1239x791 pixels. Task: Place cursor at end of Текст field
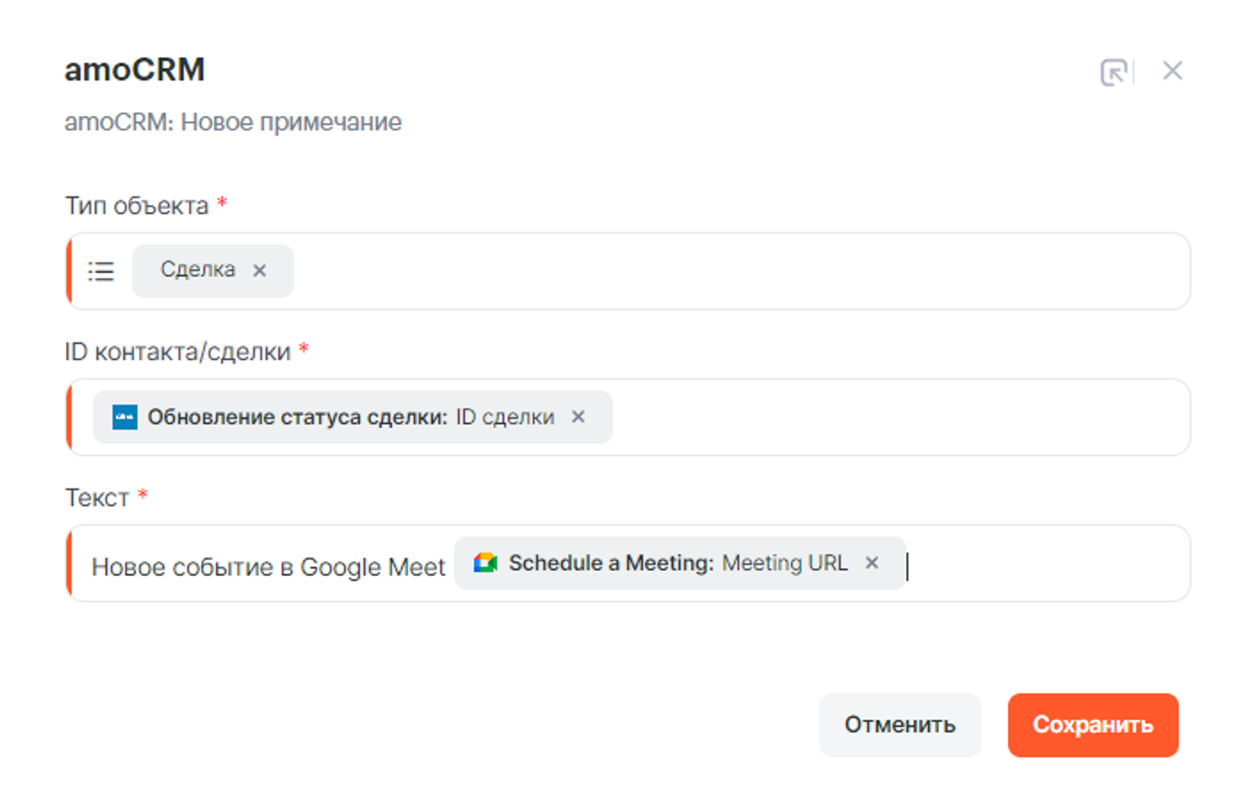click(x=1043, y=564)
